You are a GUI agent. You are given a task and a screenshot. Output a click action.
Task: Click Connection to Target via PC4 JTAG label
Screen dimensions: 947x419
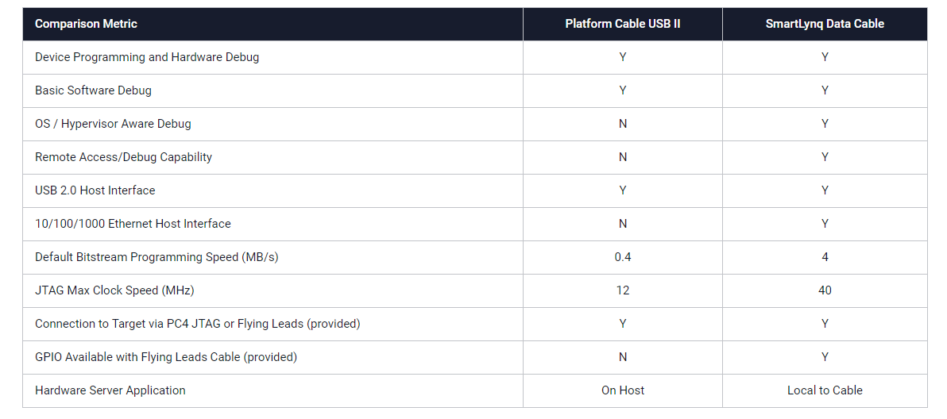[197, 324]
